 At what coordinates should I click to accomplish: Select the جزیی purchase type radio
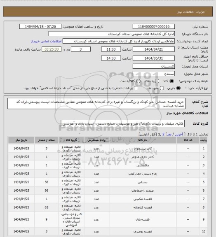pos(178,88)
